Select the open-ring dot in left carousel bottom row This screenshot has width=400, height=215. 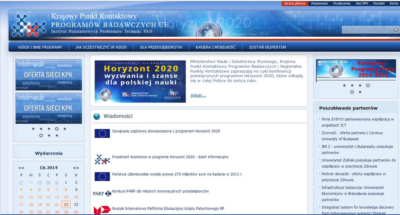click(x=41, y=136)
